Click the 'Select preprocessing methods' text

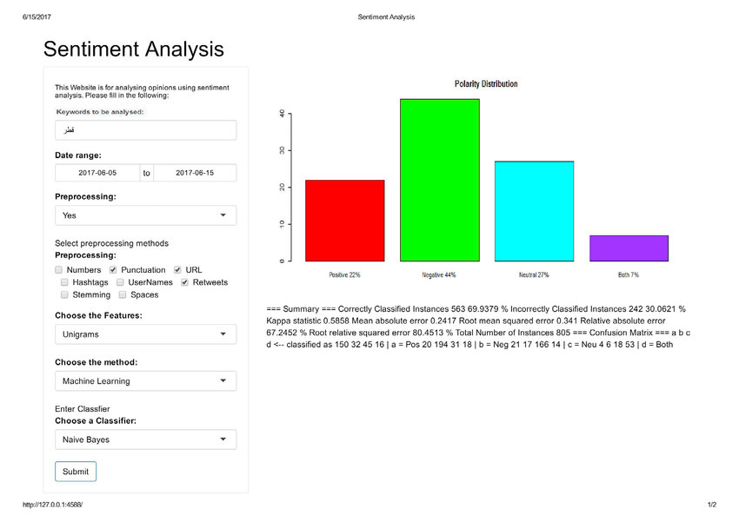click(111, 243)
